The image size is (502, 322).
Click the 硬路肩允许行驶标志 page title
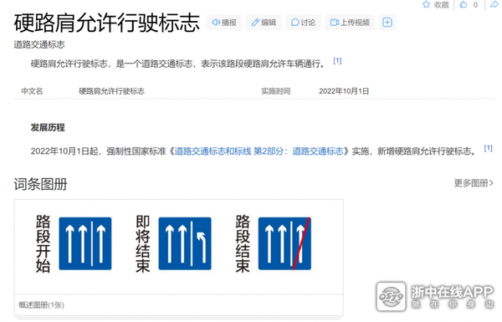106,23
